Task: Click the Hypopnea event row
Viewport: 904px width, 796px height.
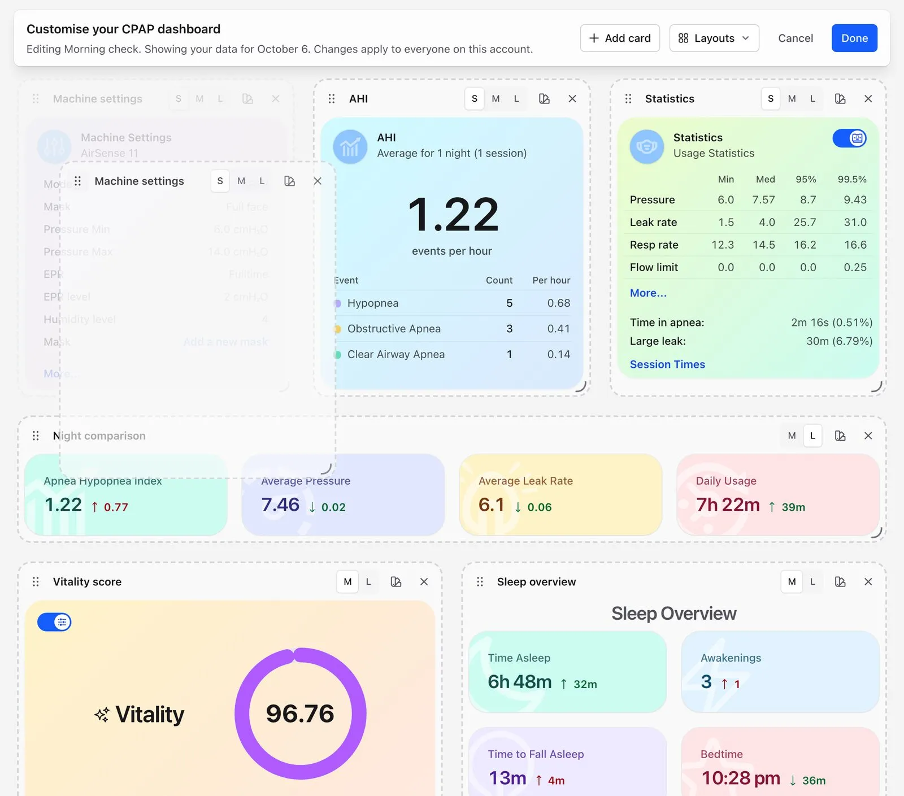Action: 452,303
